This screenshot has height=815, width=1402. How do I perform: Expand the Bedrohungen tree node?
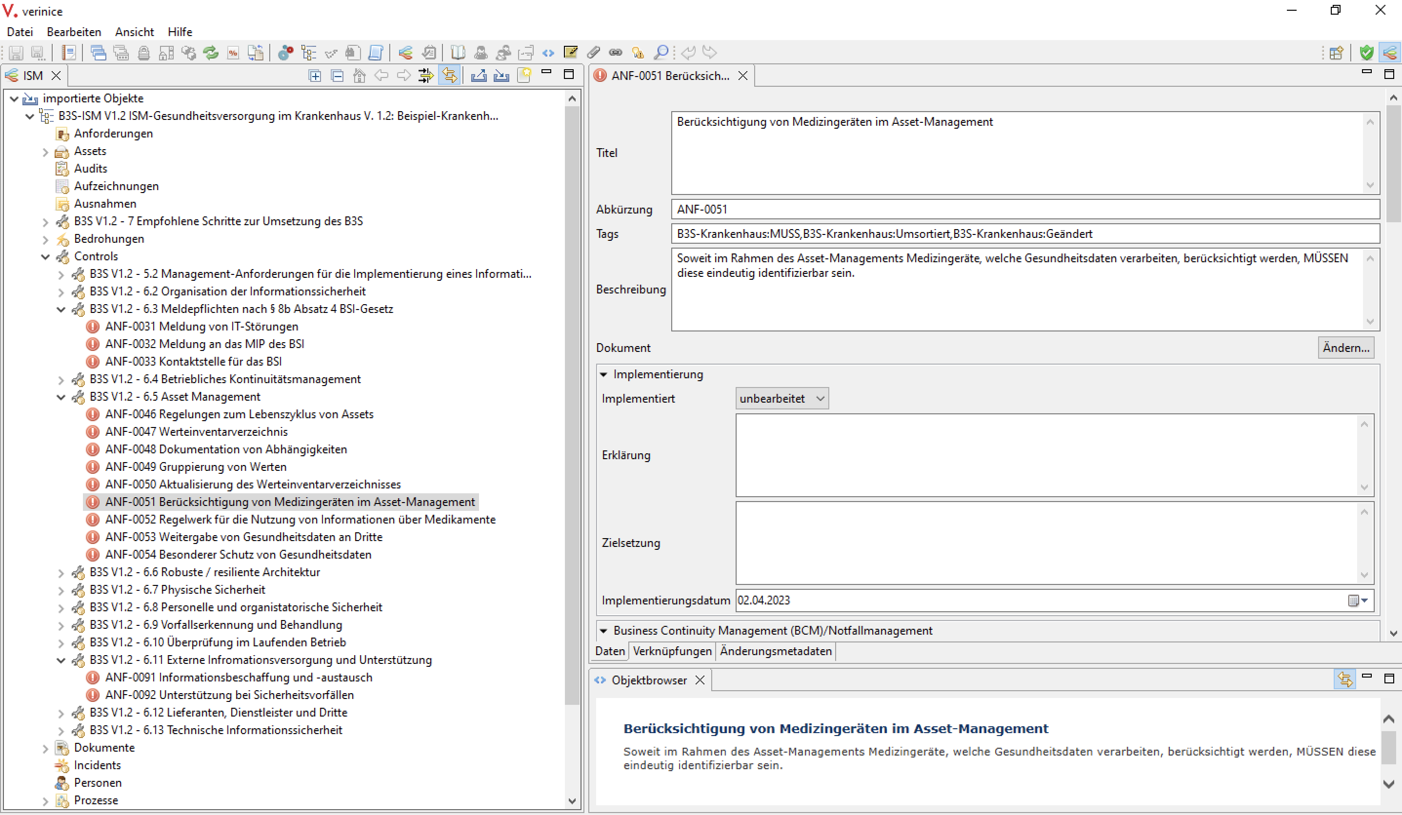point(46,240)
